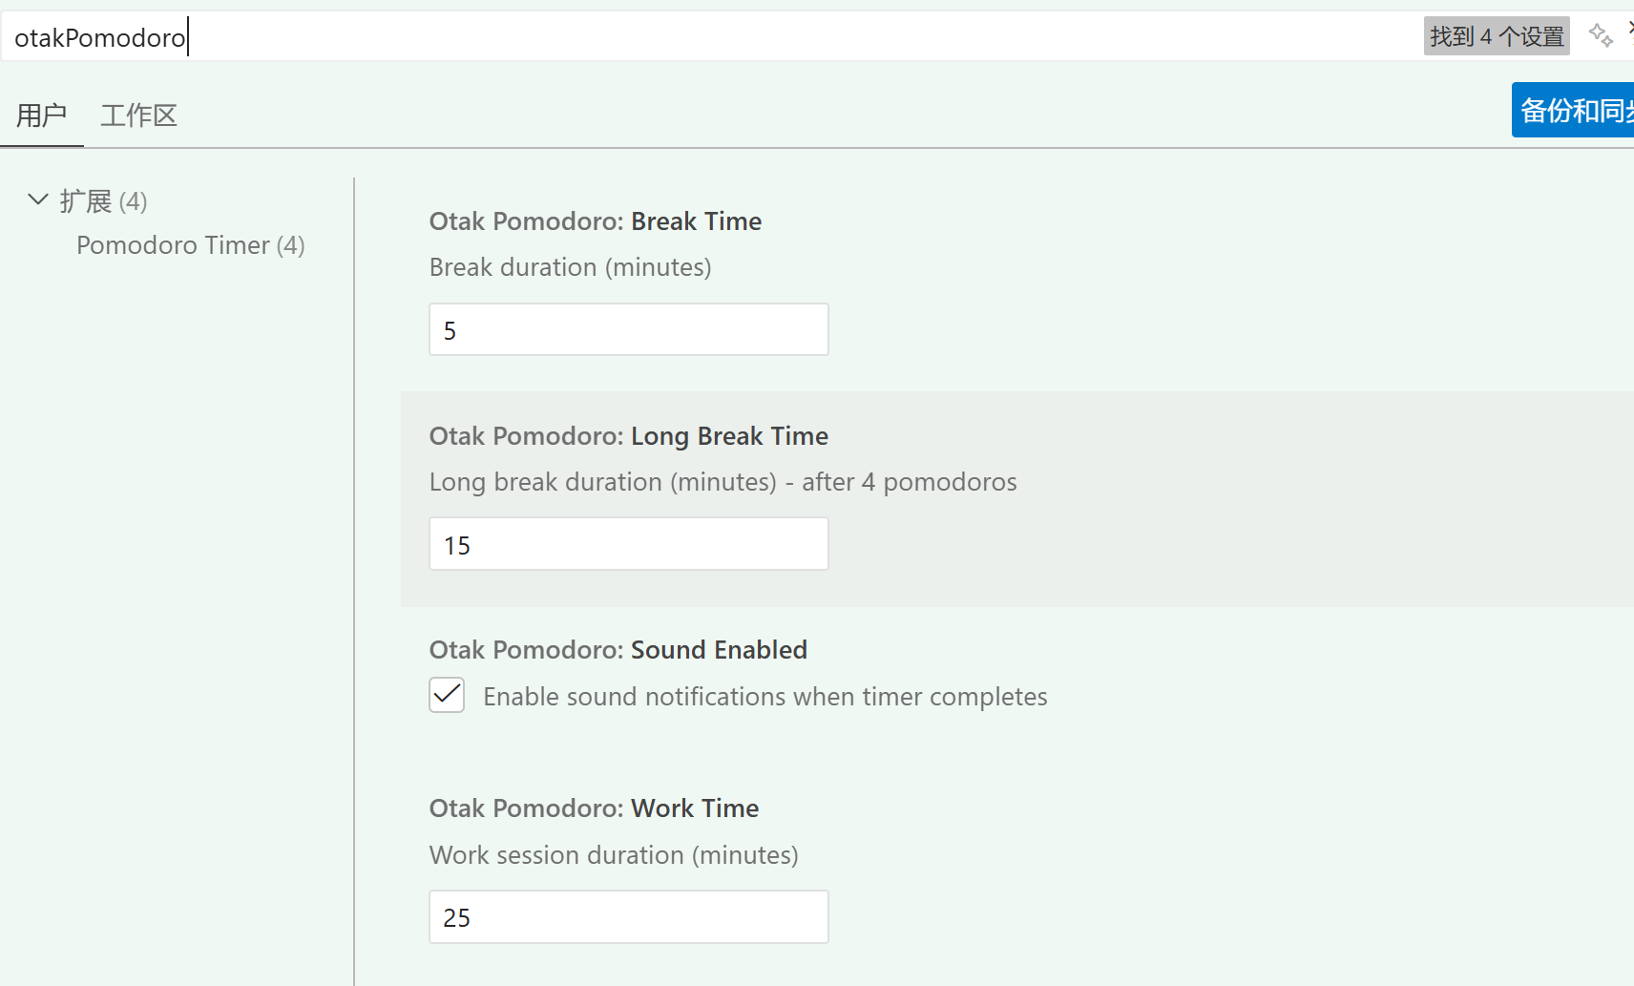Click the Break Time value field
The height and width of the screenshot is (986, 1634).
pyautogui.click(x=628, y=330)
